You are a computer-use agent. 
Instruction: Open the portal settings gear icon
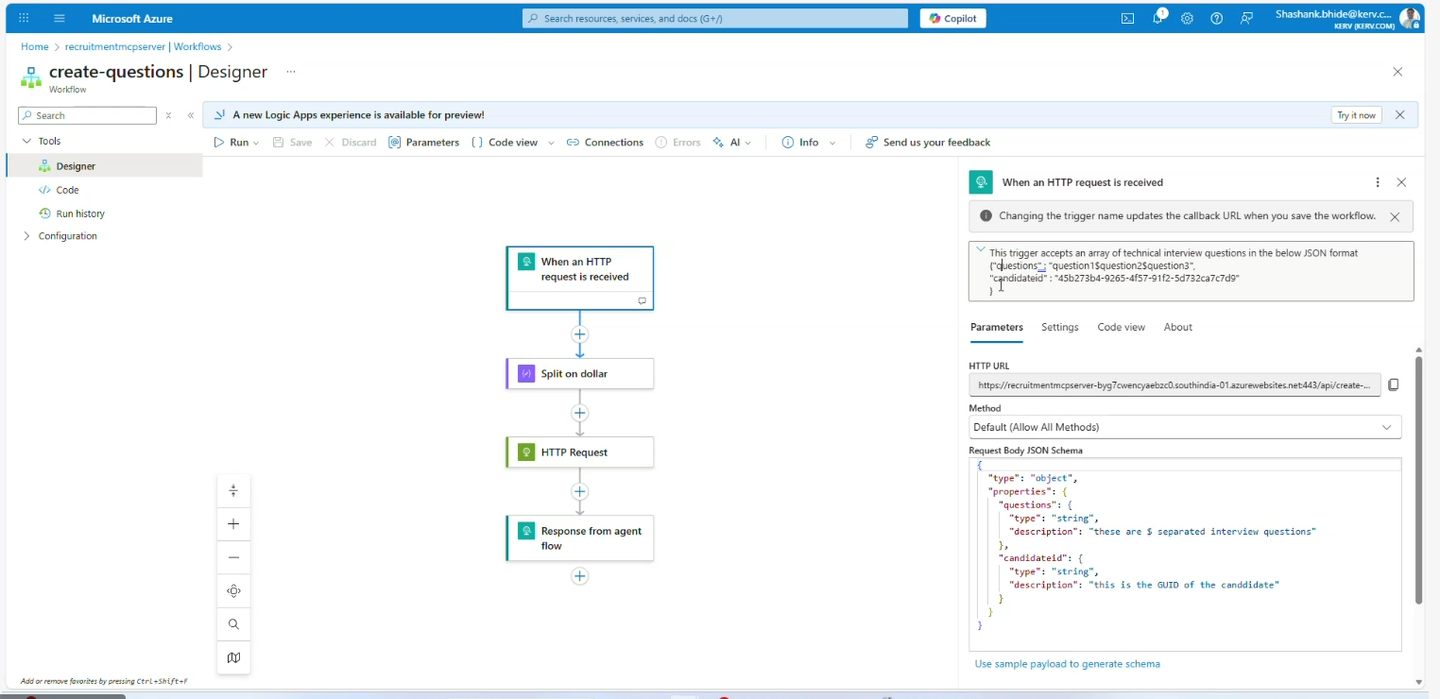(x=1187, y=19)
